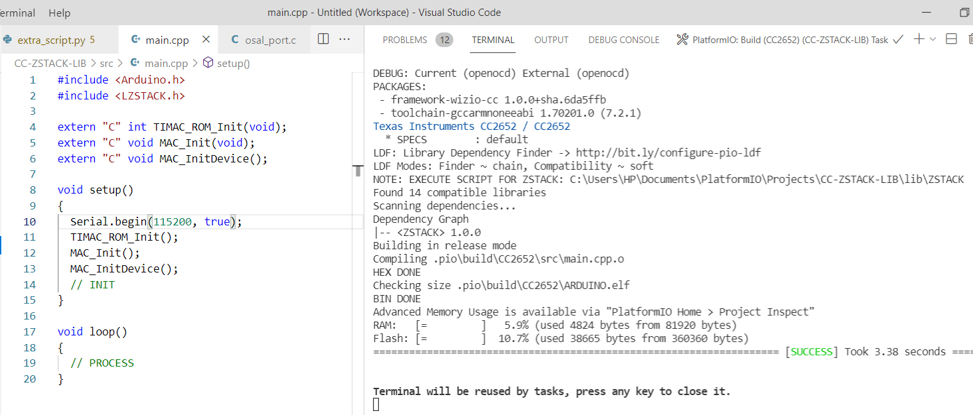
Task: Click line number 8 in the gutter
Action: pos(33,190)
